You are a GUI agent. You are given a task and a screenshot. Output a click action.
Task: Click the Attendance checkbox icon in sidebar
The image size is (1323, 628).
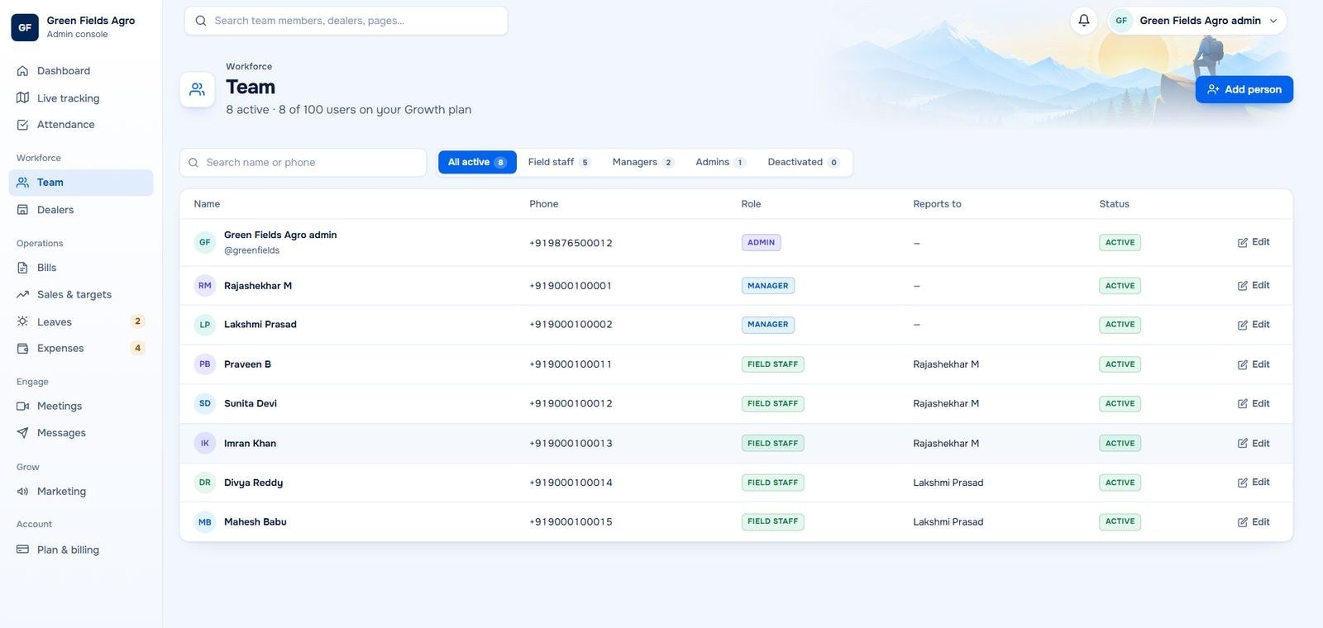point(22,125)
